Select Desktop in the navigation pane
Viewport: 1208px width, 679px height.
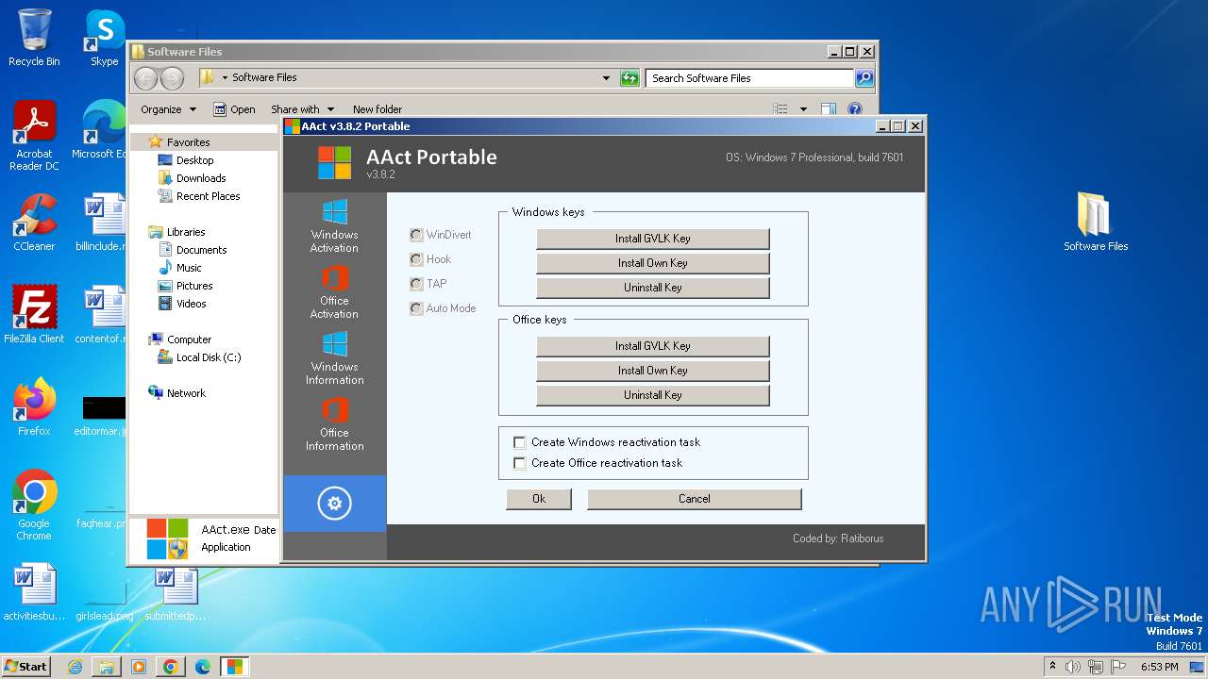(194, 160)
